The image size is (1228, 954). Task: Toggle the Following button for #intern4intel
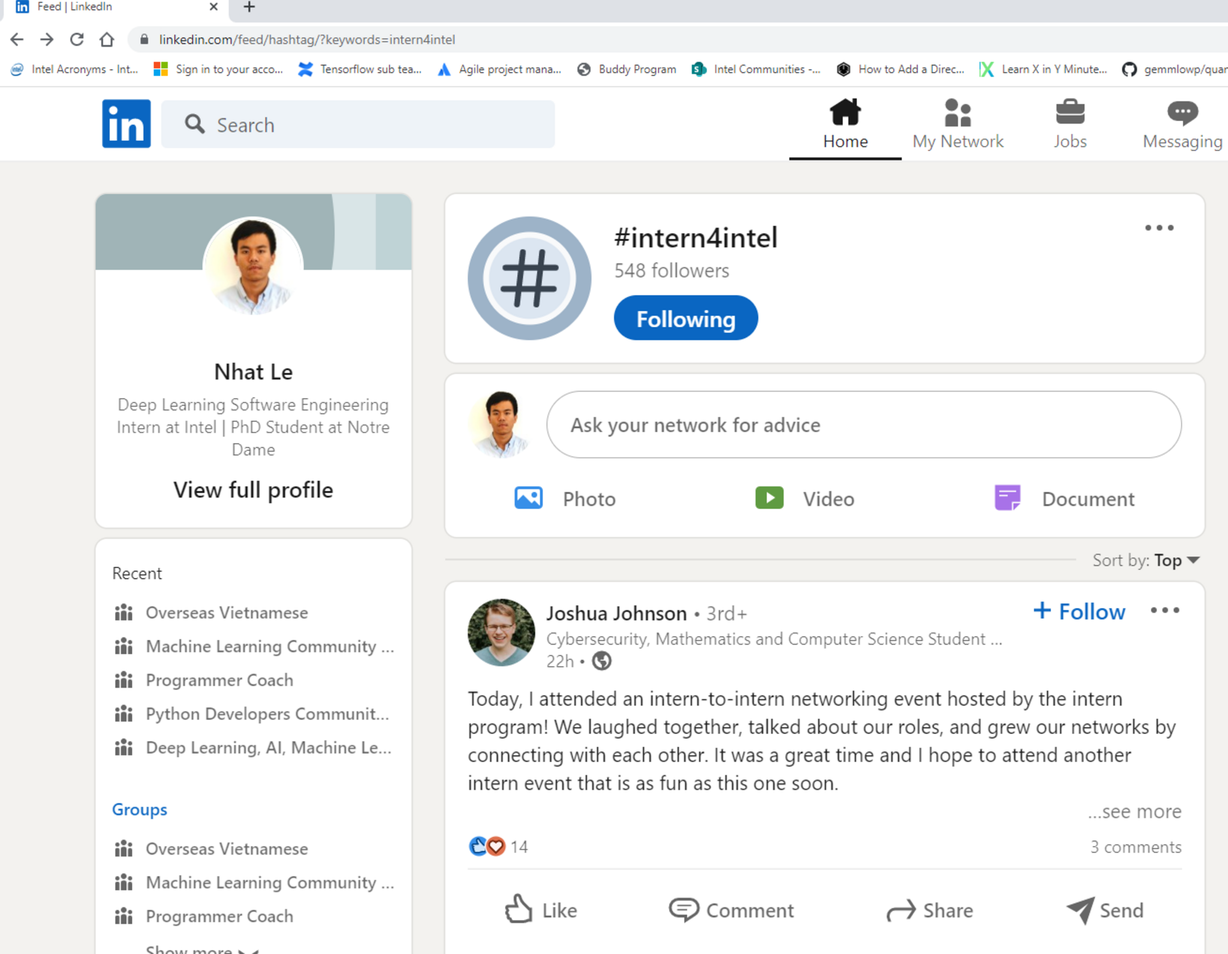(x=685, y=318)
